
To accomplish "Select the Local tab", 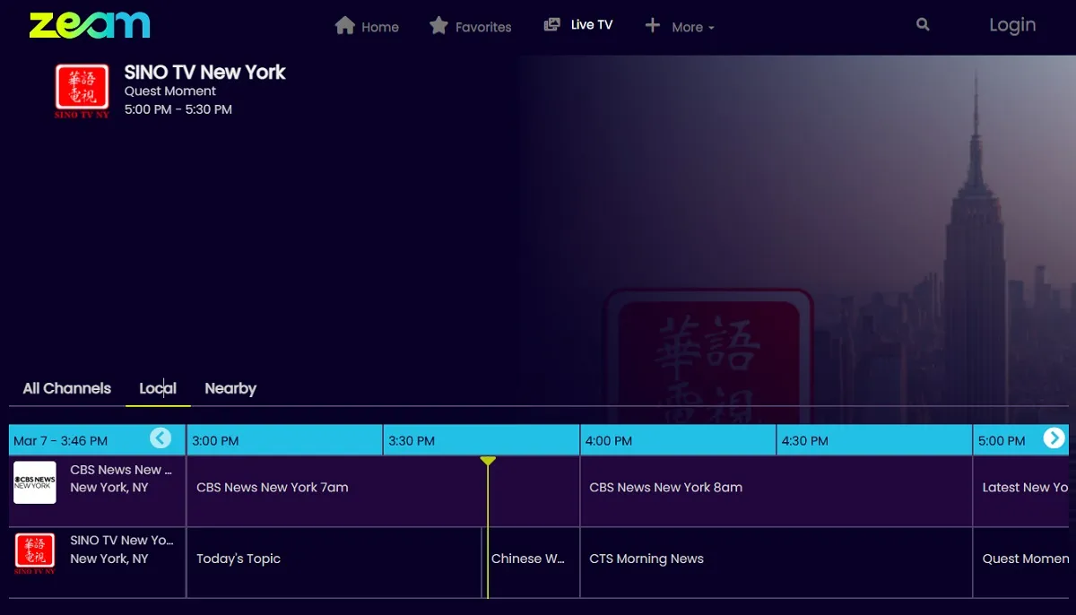I will (158, 388).
